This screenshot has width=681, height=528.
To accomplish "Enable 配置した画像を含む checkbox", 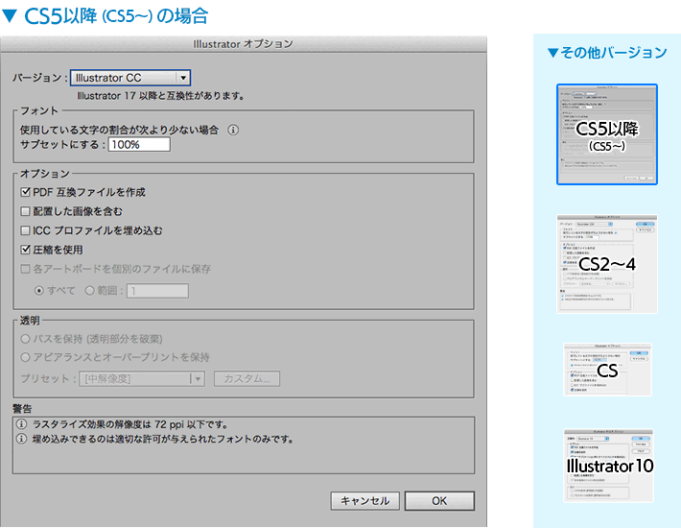I will pyautogui.click(x=26, y=211).
